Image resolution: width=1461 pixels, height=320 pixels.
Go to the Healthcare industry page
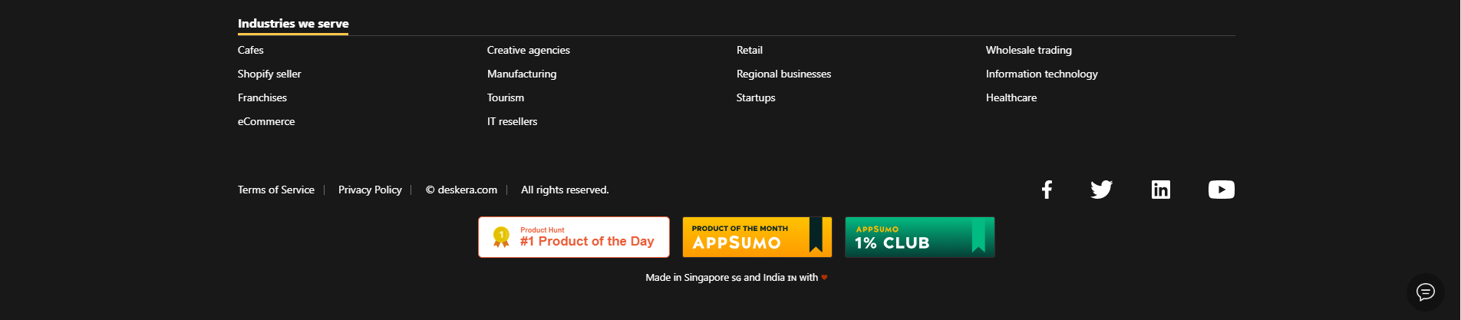1011,97
